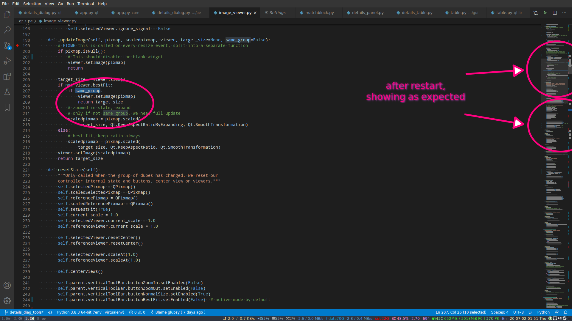Open the Explorer view in activity bar
Viewport: 572px width, 321px height.
[x=7, y=14]
